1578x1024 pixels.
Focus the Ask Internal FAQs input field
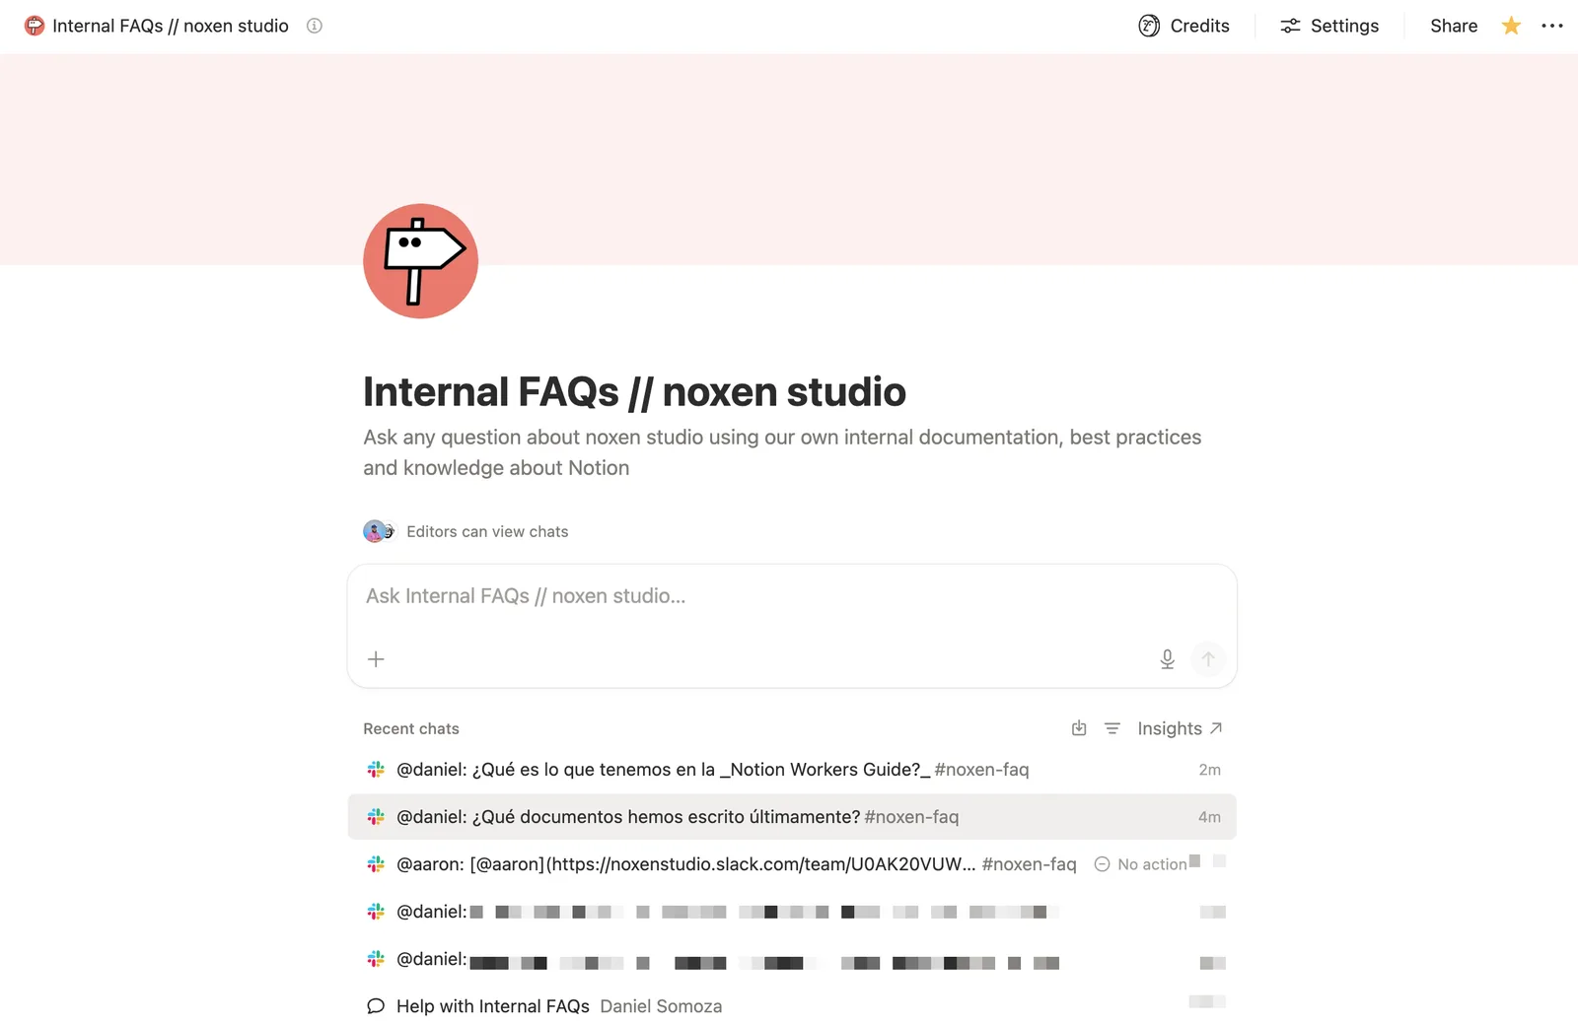(792, 596)
